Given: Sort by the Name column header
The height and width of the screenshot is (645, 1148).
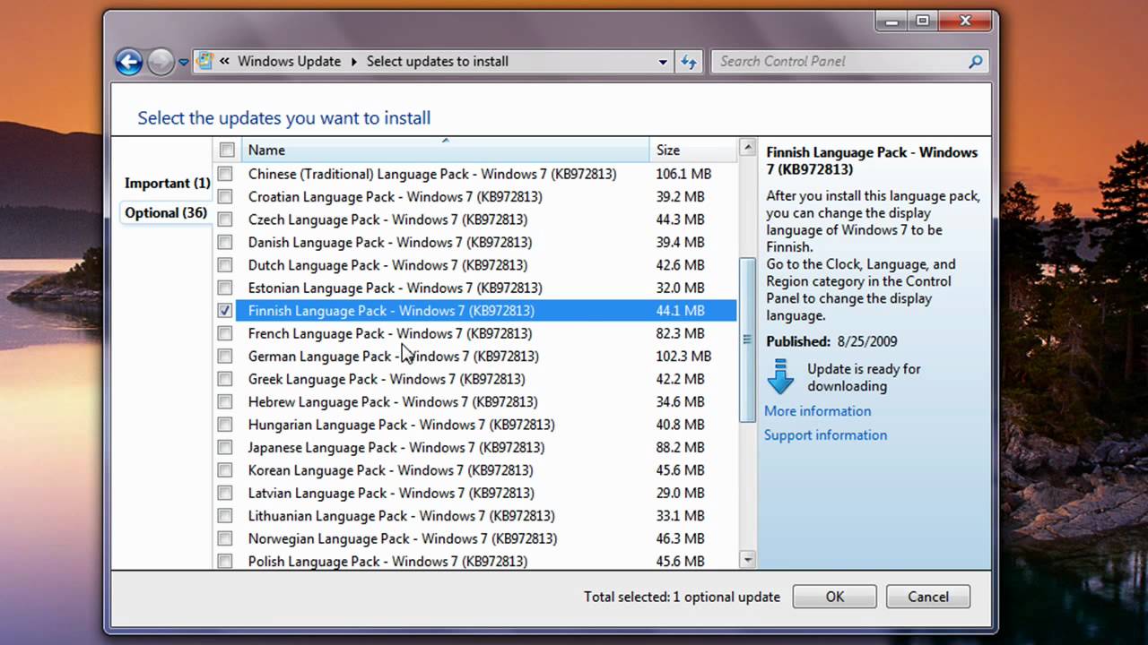Looking at the screenshot, I should click(x=446, y=150).
